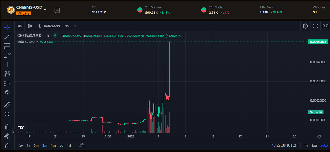Screen dimensions: 330x152
Task: Toggle auto scale mode
Action: (324, 145)
